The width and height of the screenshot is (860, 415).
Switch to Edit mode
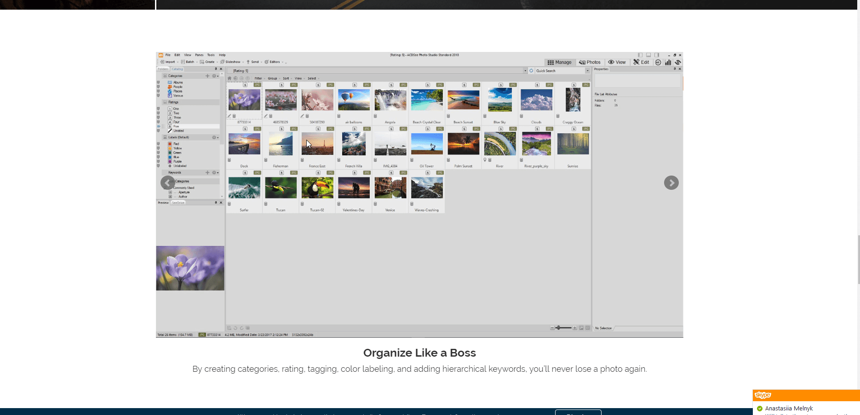tap(642, 63)
